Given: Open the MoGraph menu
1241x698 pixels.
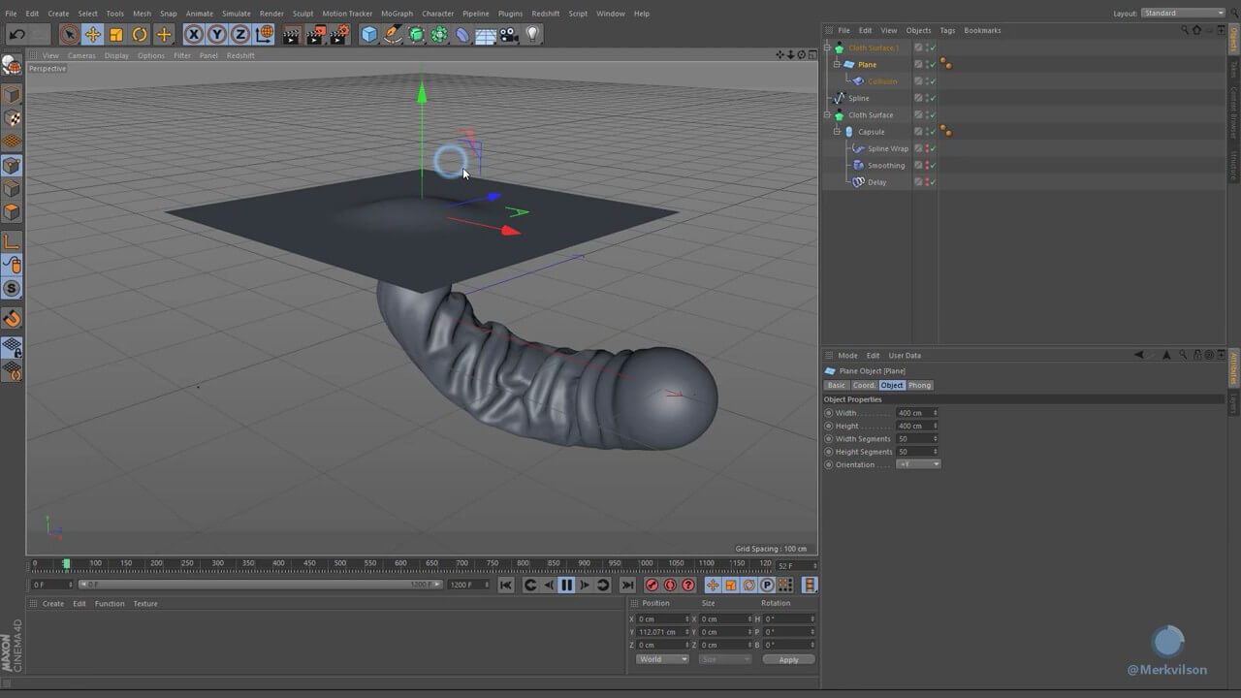Looking at the screenshot, I should (x=397, y=14).
